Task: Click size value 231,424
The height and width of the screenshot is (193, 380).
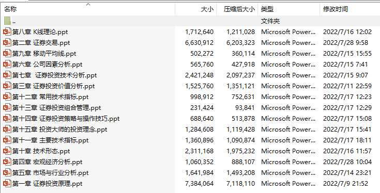Action: [202, 108]
